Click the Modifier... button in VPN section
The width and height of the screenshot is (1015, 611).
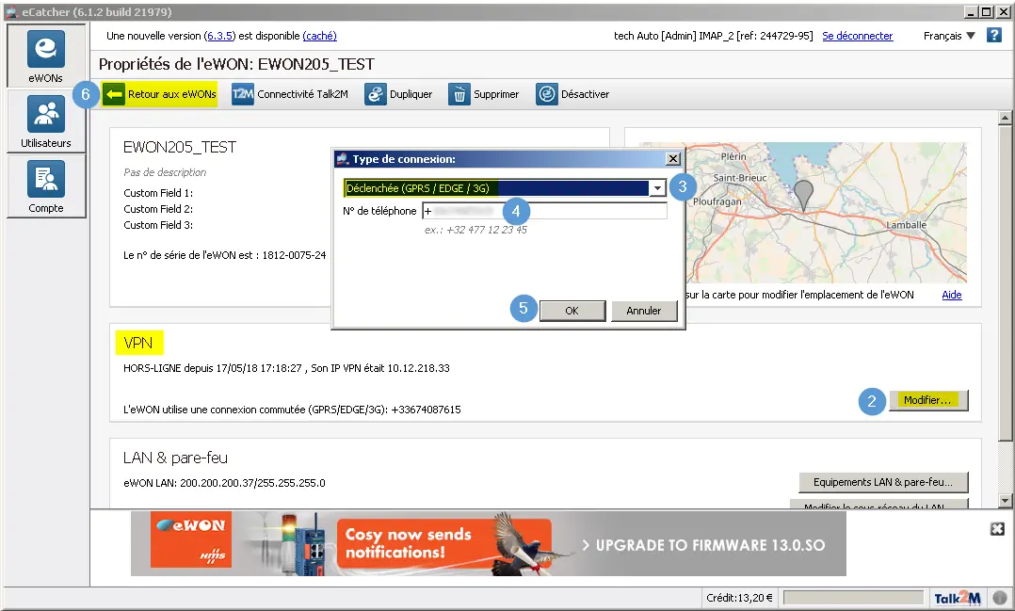(x=928, y=401)
